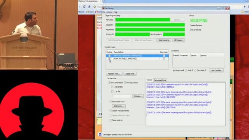
Task: Click the Add New Hook button
Action: pyautogui.click(x=114, y=73)
